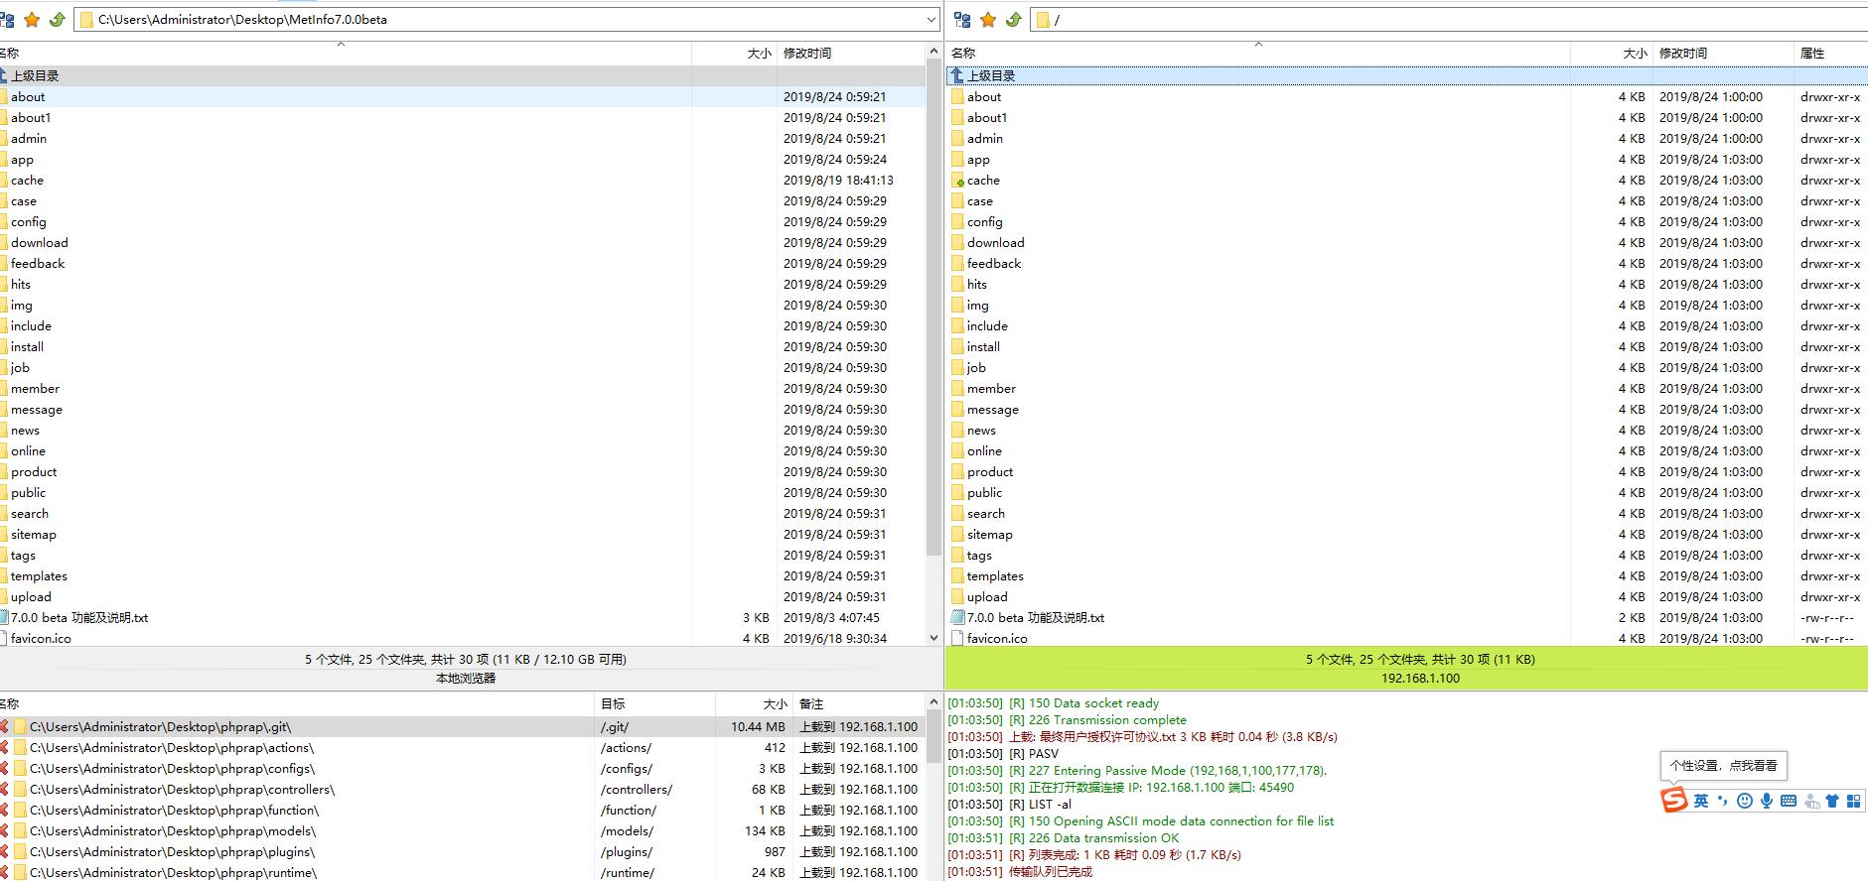Click local pane scrollbar down arrow

tap(934, 638)
